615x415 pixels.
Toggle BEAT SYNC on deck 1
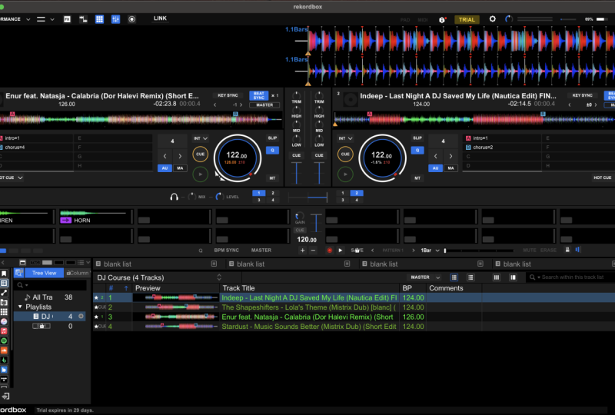258,95
